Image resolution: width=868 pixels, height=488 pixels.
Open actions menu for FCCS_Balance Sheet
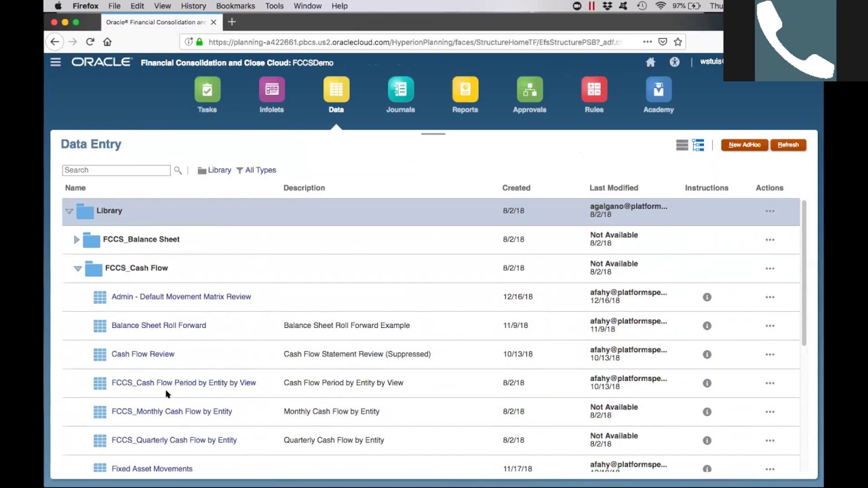(770, 239)
